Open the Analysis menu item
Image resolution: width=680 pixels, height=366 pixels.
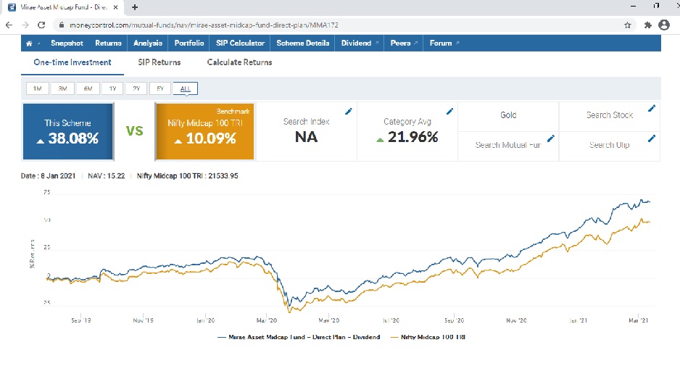pyautogui.click(x=148, y=43)
